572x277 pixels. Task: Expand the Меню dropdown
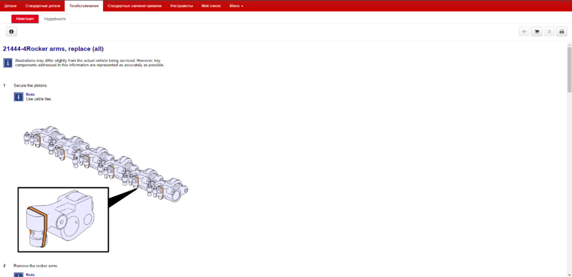[236, 6]
